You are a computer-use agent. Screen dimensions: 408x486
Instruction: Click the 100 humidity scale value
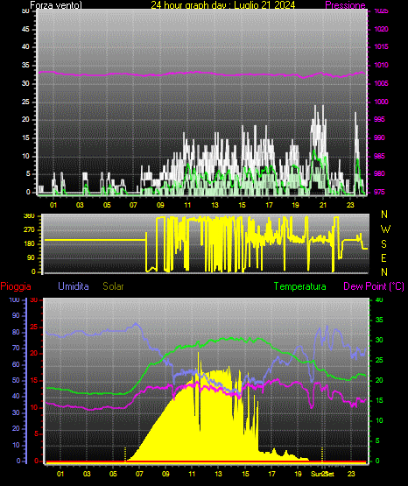pyautogui.click(x=14, y=299)
